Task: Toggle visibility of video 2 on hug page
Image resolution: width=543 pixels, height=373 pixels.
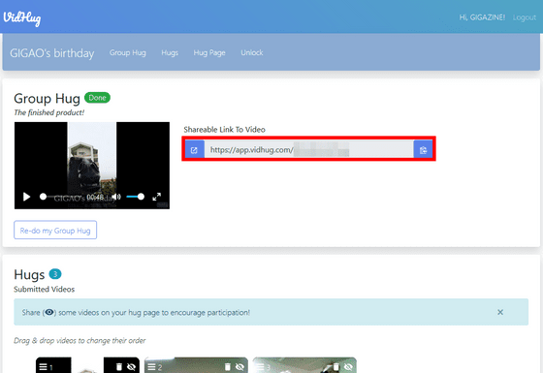Action: [x=240, y=367]
